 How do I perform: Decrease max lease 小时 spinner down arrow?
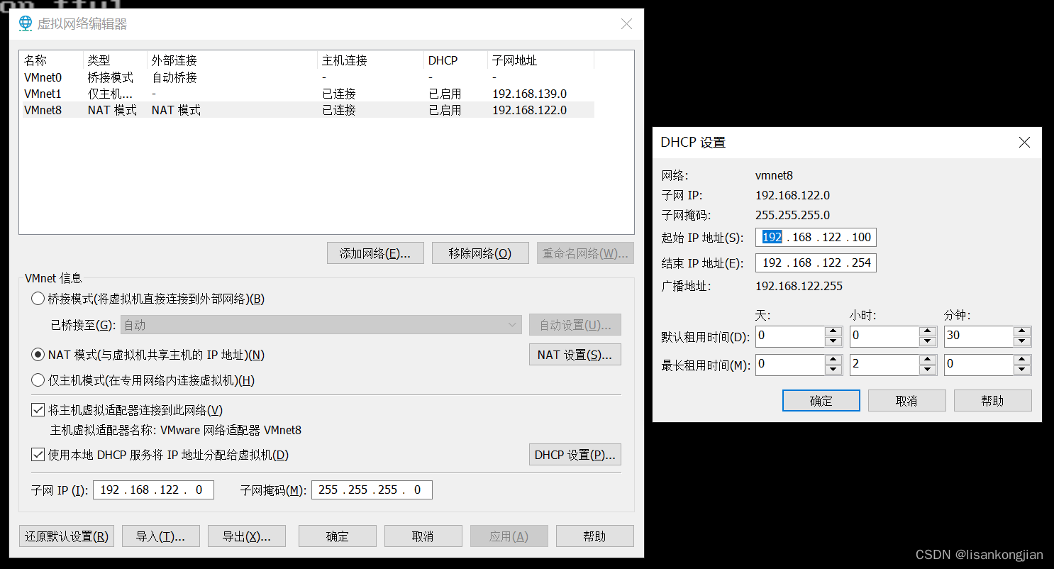[928, 370]
